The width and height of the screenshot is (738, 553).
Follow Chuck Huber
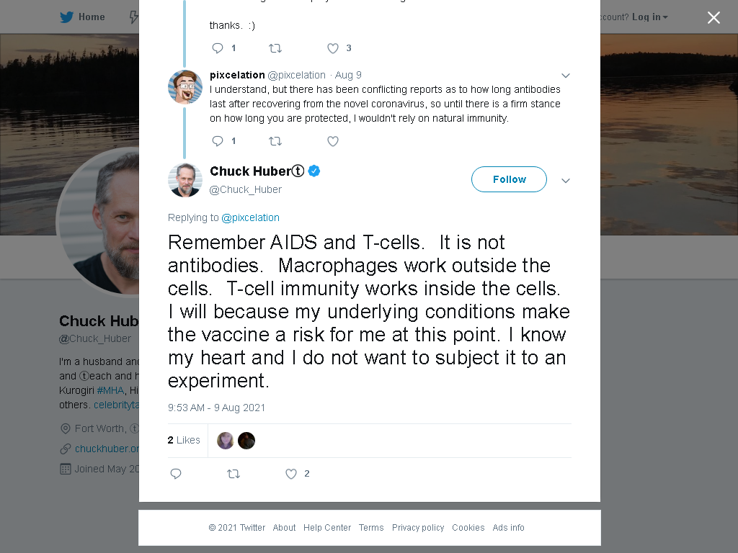[x=510, y=179]
